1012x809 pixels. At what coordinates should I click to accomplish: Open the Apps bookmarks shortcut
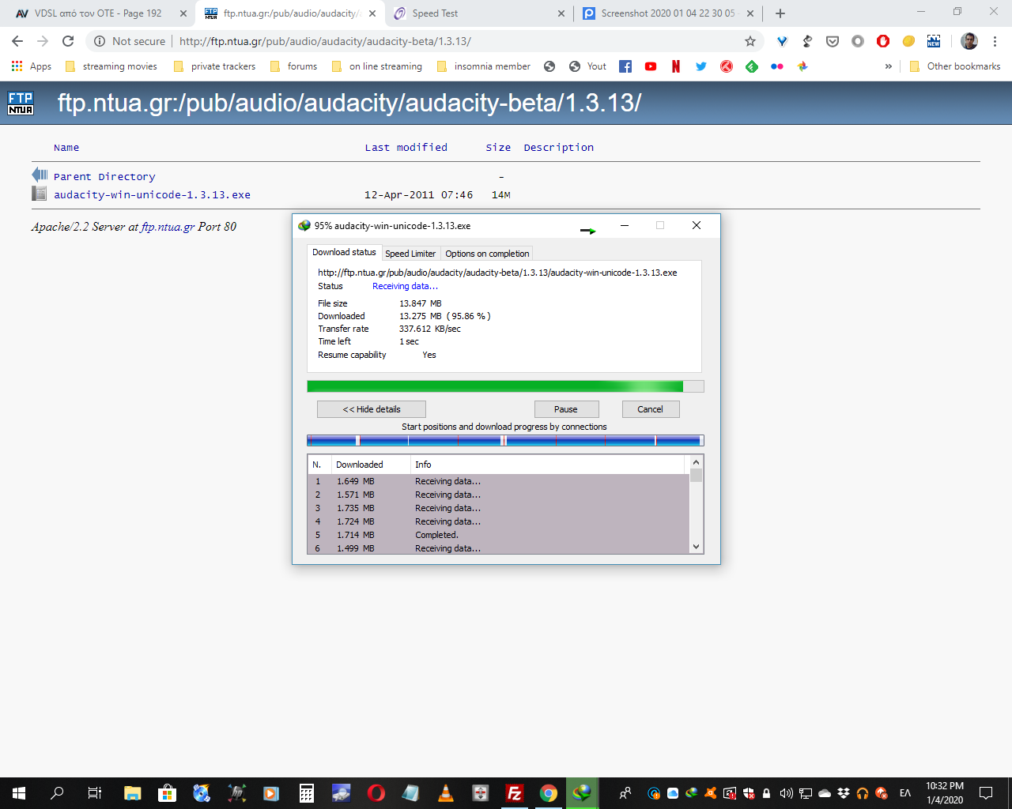pos(32,66)
